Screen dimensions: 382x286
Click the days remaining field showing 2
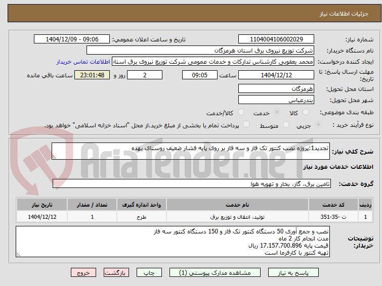pos(145,75)
